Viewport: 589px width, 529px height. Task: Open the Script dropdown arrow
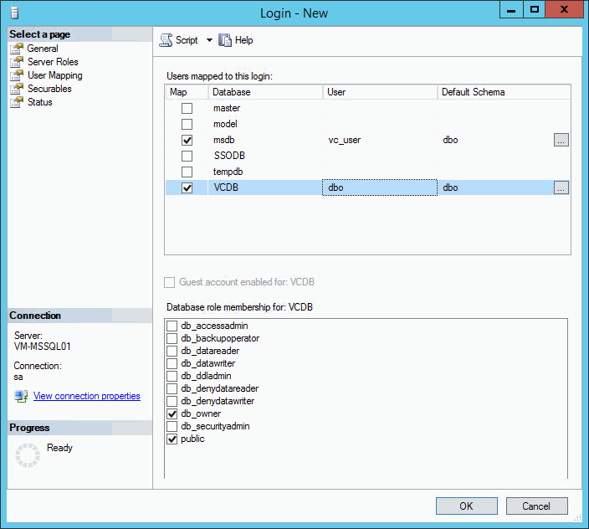coord(209,40)
